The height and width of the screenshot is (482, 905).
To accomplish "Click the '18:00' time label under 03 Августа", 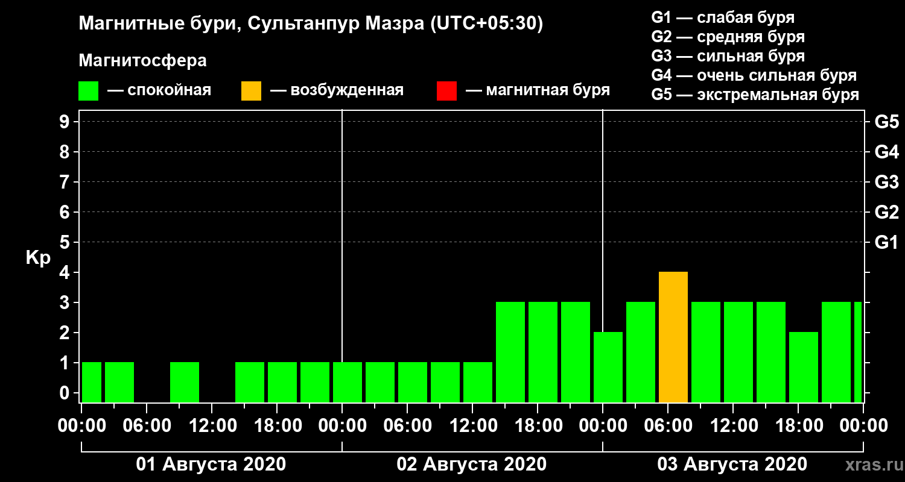I will pos(798,426).
